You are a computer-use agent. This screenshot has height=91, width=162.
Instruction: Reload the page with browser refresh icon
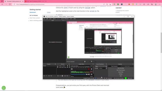click(10, 4)
